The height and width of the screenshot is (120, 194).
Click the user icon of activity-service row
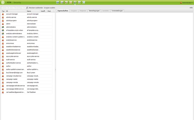pos(3,17)
